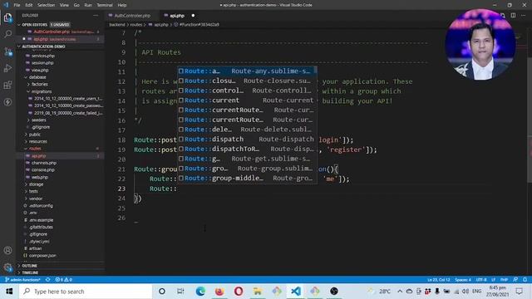The height and width of the screenshot is (299, 532).
Task: Open Task View on taskbar
Action: click(x=180, y=292)
